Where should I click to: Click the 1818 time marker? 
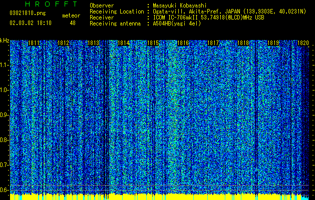(x=243, y=43)
